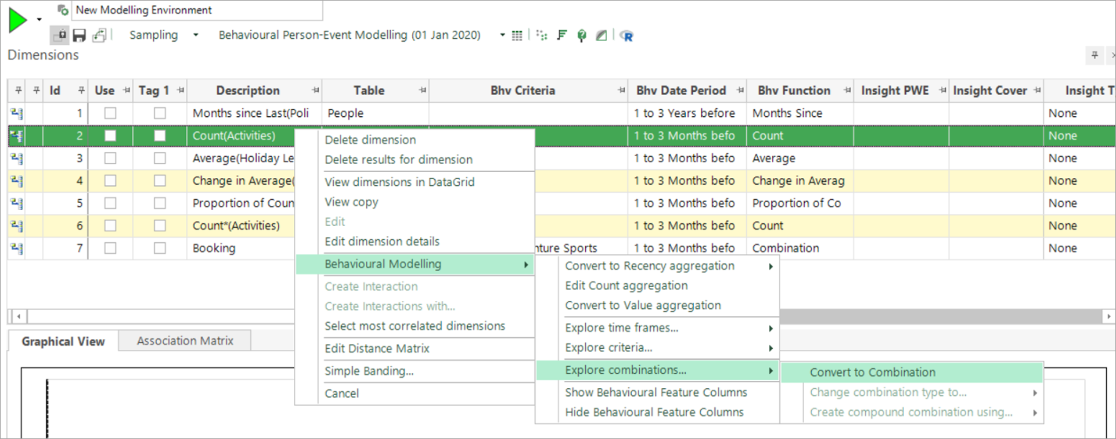Pin the Bhv Function column

click(x=847, y=91)
